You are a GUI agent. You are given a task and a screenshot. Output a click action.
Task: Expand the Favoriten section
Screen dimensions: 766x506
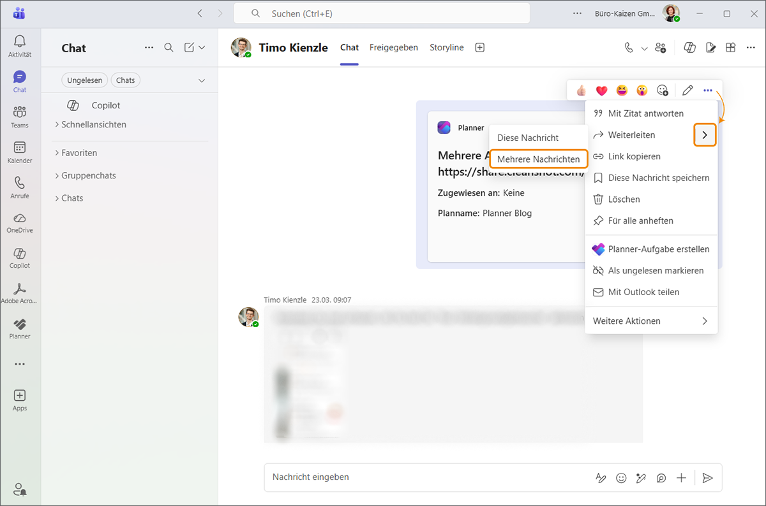tap(79, 153)
